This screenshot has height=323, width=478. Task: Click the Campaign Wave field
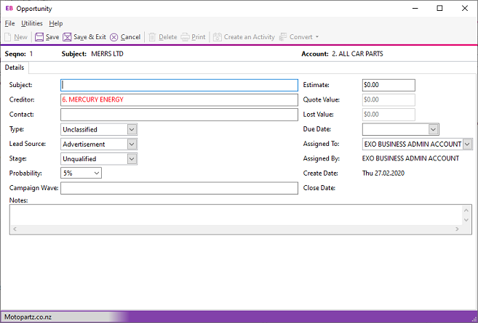coord(179,188)
